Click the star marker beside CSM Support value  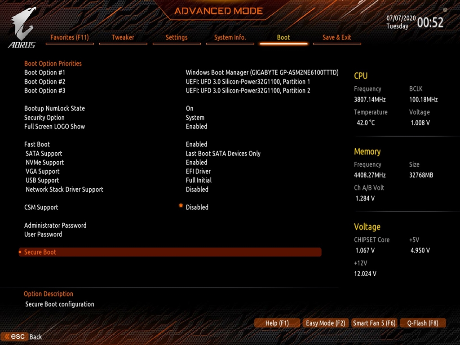pos(181,205)
